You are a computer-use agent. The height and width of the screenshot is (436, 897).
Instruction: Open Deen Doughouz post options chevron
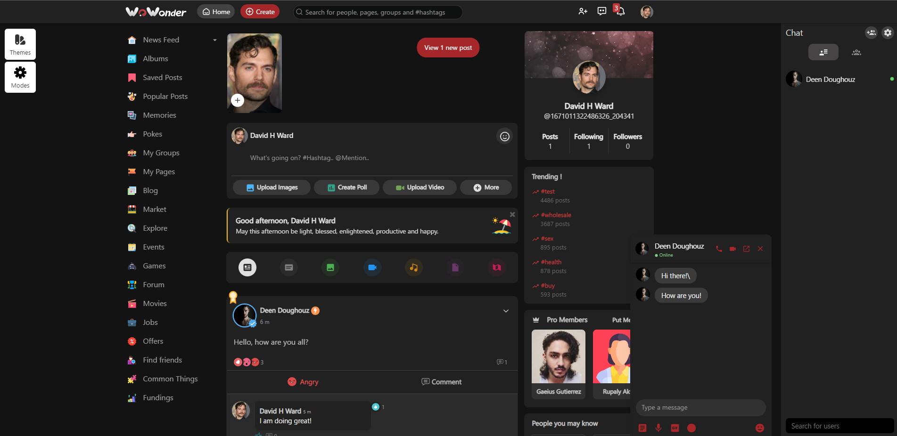(x=506, y=311)
